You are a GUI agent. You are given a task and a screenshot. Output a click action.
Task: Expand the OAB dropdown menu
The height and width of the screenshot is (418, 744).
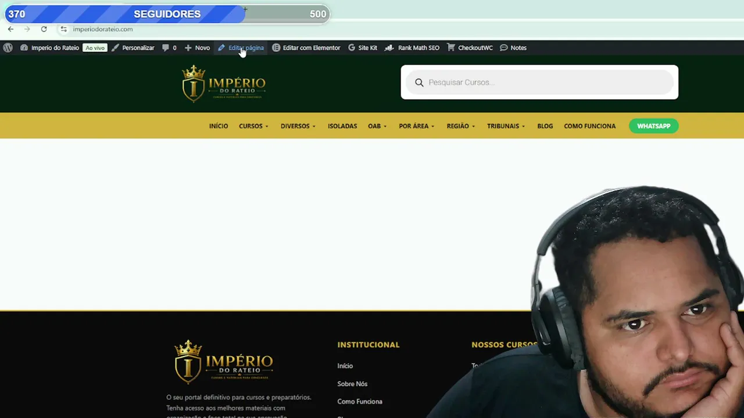click(x=377, y=126)
